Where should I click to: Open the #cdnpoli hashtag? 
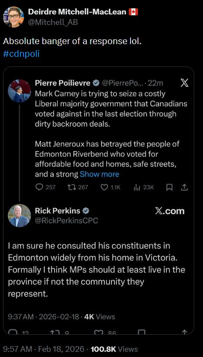[21, 54]
